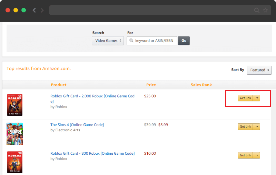This screenshot has height=175, width=276.
Task: Get link for Roblox 800 Robux card
Action: (x=245, y=155)
